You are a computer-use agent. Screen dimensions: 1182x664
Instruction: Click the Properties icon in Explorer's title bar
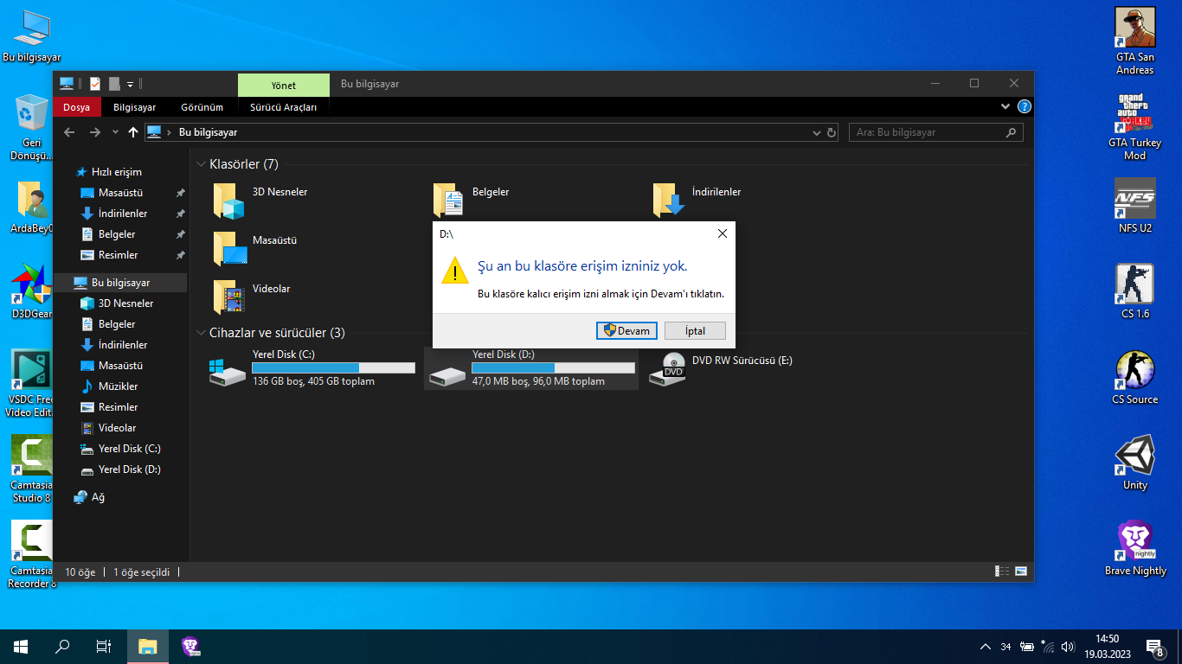point(95,84)
